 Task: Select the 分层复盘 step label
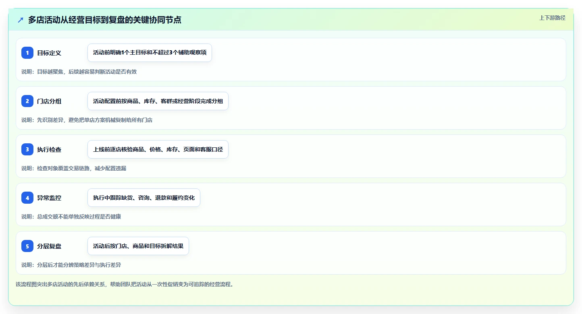(x=49, y=246)
